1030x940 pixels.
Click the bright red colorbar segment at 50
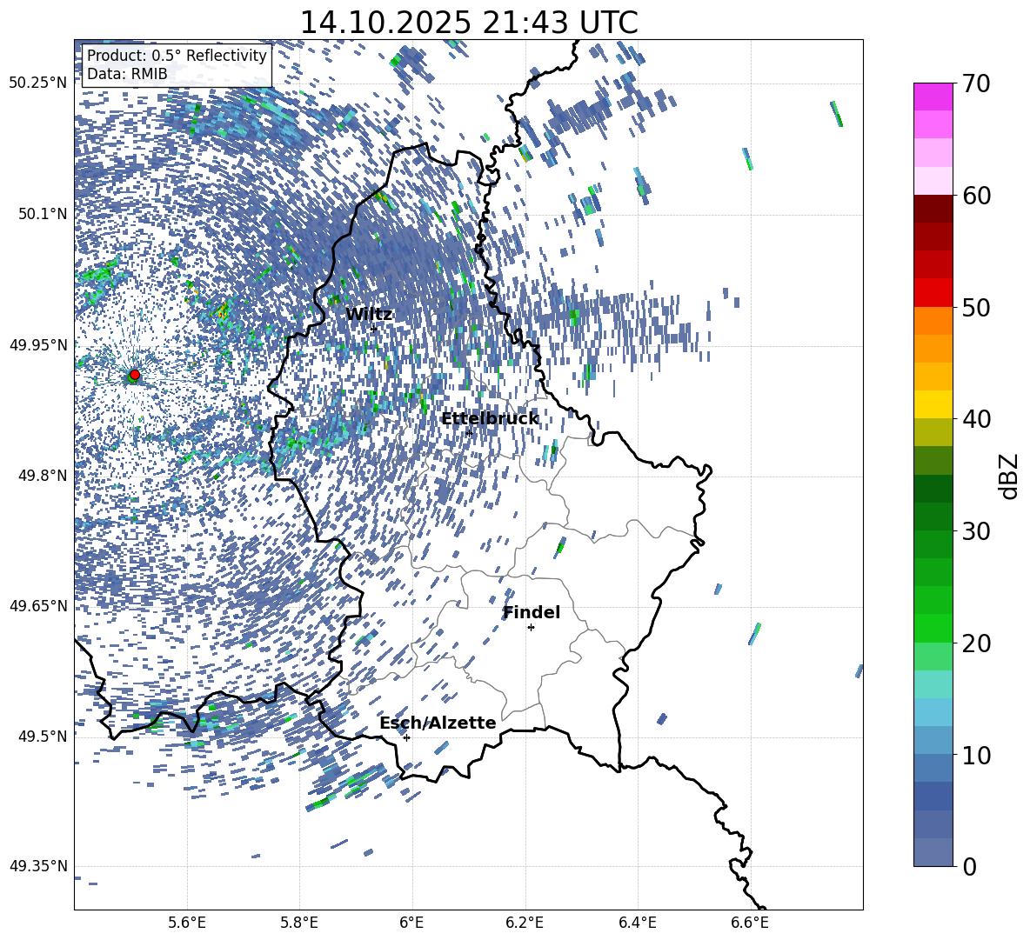pos(933,293)
